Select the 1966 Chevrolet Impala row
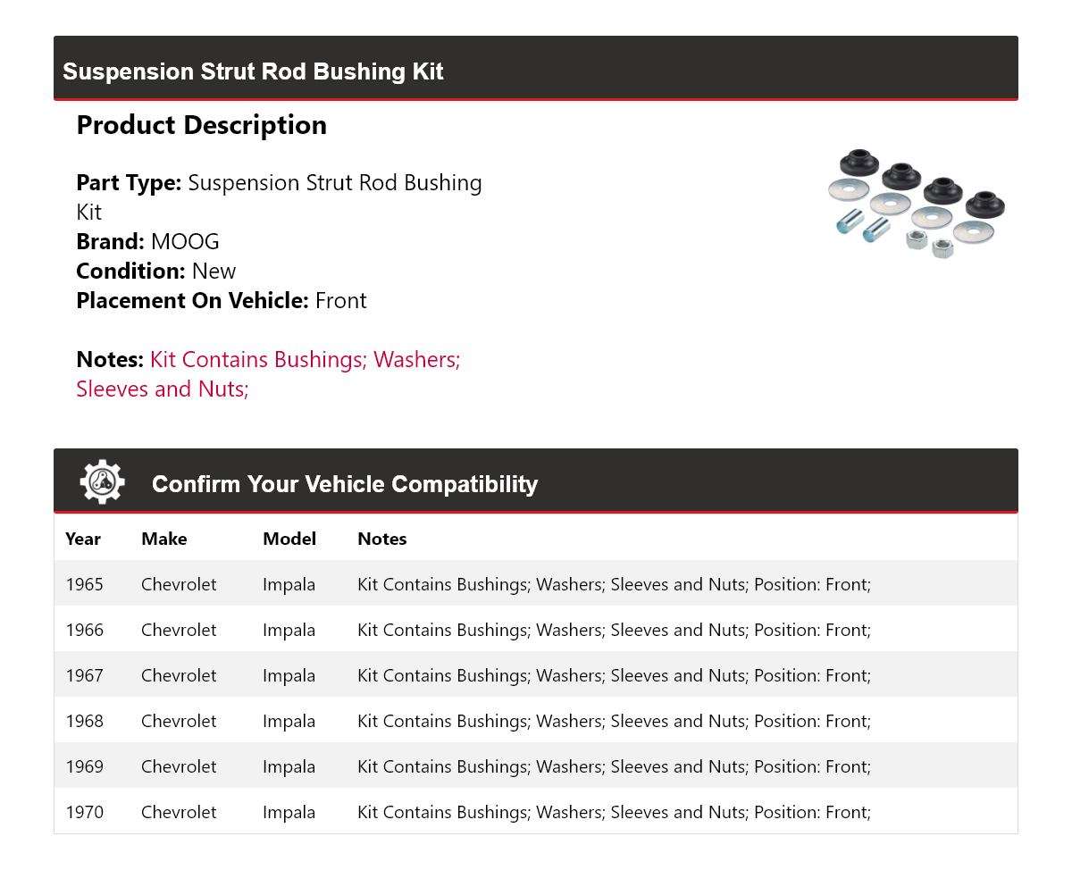 coord(536,630)
